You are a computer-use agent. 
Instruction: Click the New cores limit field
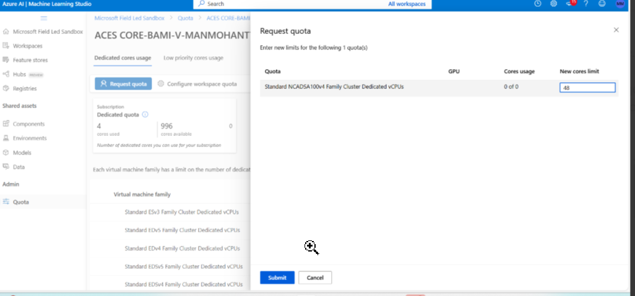587,87
